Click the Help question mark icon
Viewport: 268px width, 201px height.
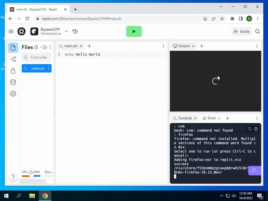pyautogui.click(x=13, y=177)
